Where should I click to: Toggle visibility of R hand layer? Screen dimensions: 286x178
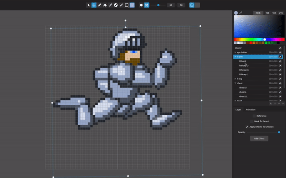(x=280, y=61)
